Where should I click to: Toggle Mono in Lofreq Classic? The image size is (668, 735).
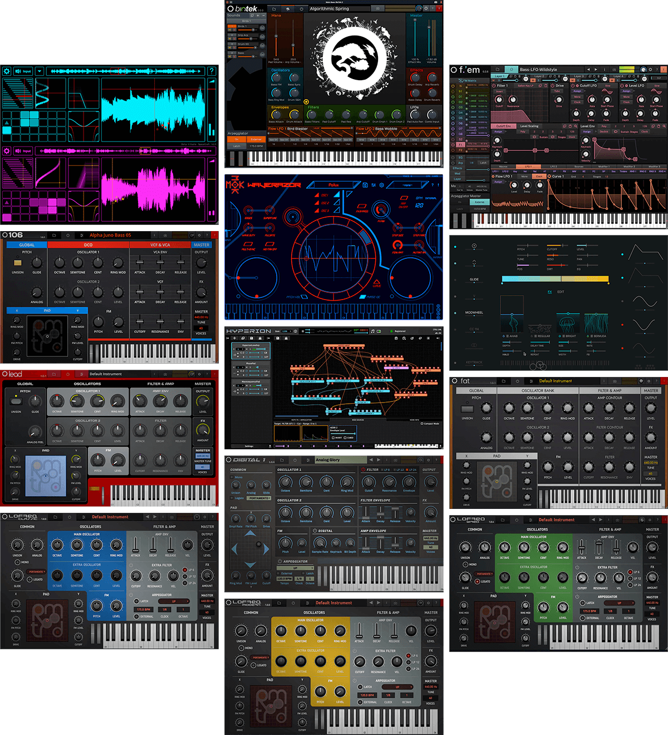coord(17,562)
